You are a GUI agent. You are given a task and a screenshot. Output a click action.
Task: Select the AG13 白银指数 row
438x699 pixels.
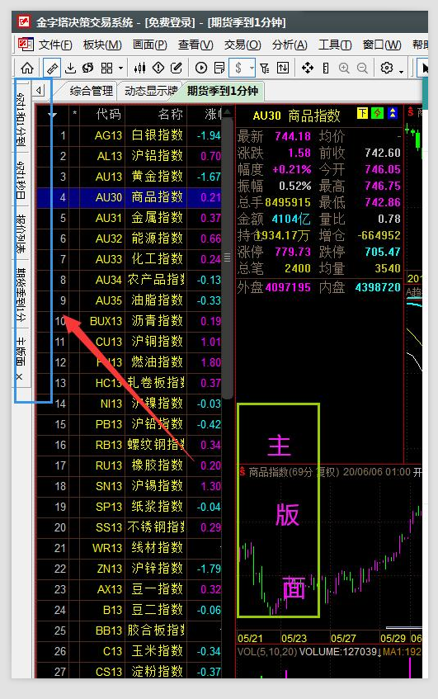coord(130,135)
